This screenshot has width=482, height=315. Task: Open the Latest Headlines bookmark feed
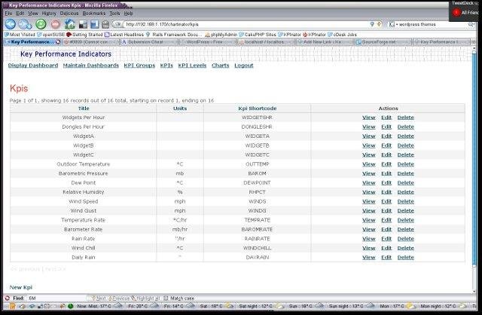point(124,35)
